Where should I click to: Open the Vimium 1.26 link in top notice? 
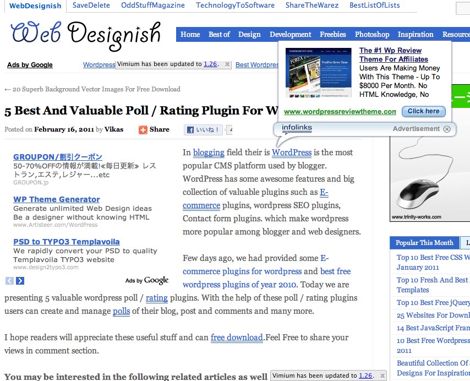(x=210, y=64)
